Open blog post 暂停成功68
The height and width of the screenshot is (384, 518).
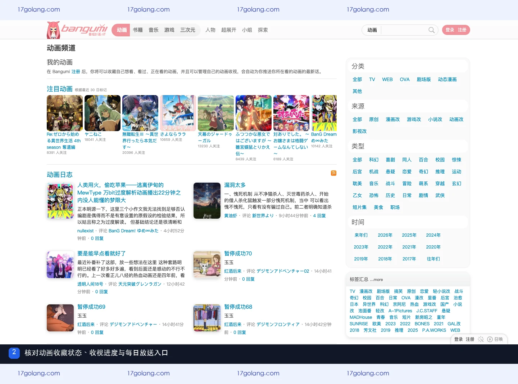point(238,307)
